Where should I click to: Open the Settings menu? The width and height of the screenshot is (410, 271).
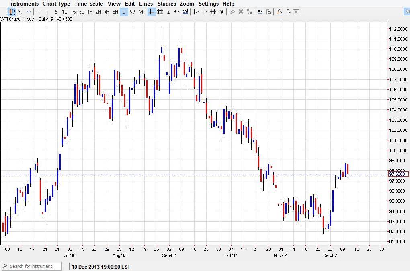point(209,4)
